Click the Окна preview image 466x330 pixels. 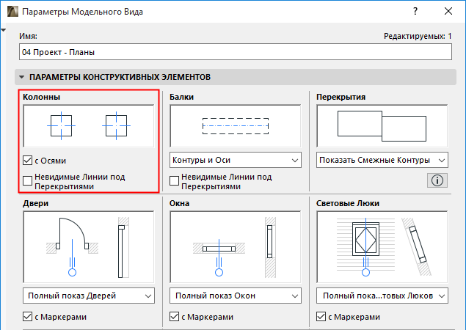236,247
